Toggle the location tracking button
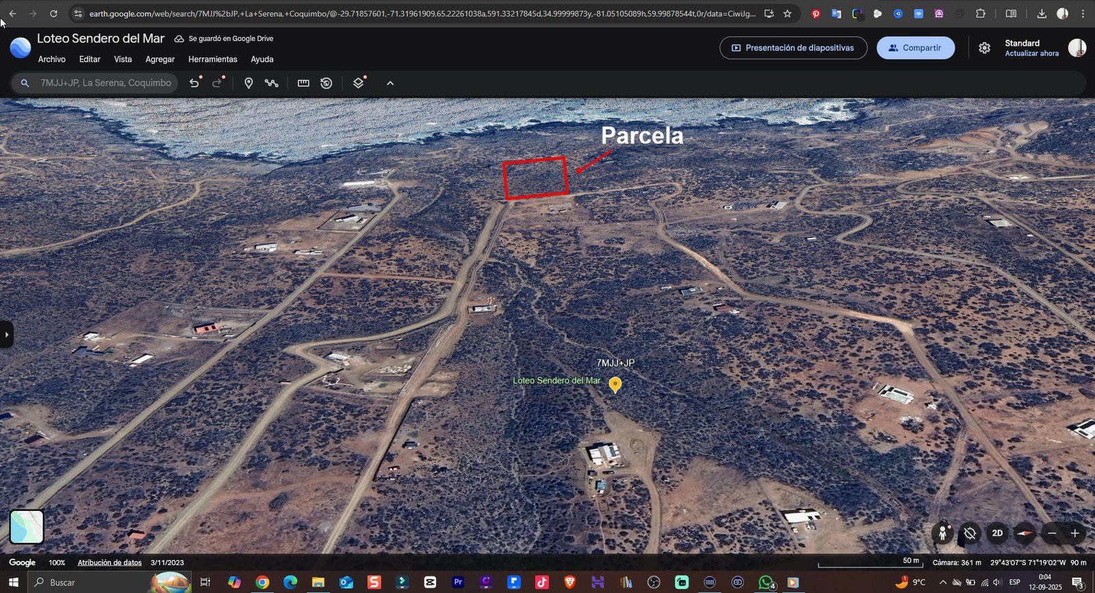The image size is (1095, 593). coord(970,533)
